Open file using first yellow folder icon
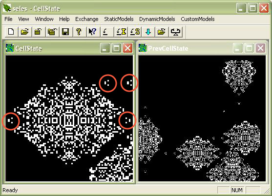This screenshot has width=272, height=196. (25, 32)
